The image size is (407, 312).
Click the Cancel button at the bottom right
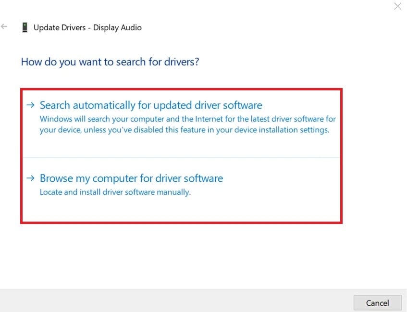(x=377, y=303)
